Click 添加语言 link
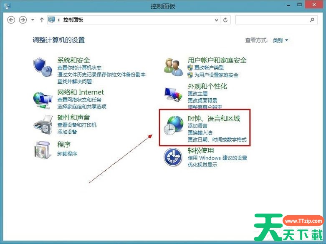This screenshot has width=326, height=244. (x=197, y=126)
